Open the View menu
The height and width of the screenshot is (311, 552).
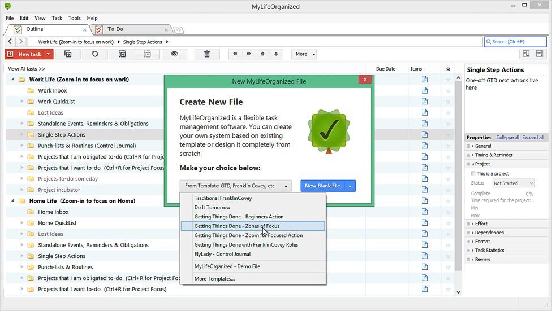tap(40, 18)
